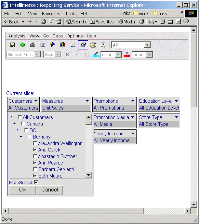
Task: Expand the Measures slice dropdown arrow
Action: pos(87,101)
